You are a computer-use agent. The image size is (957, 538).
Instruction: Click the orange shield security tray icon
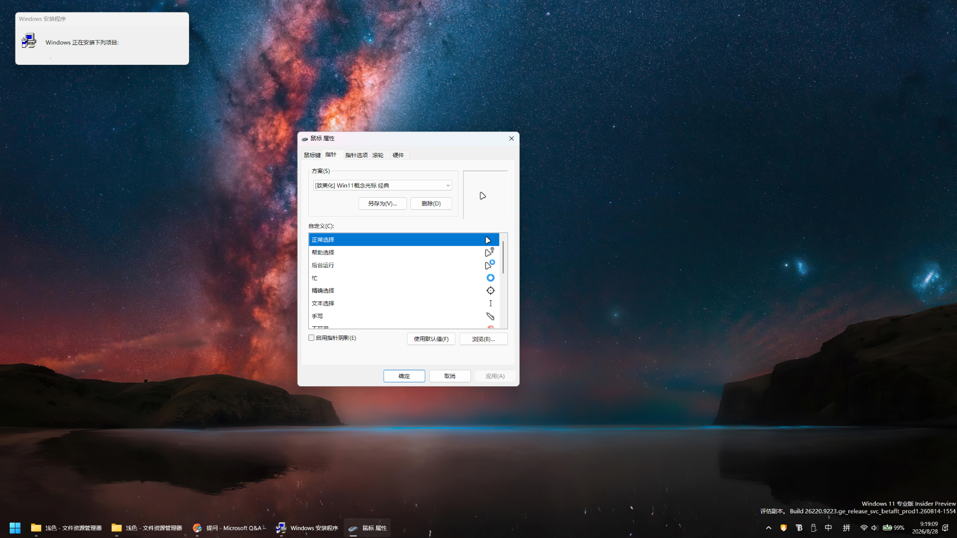click(783, 528)
